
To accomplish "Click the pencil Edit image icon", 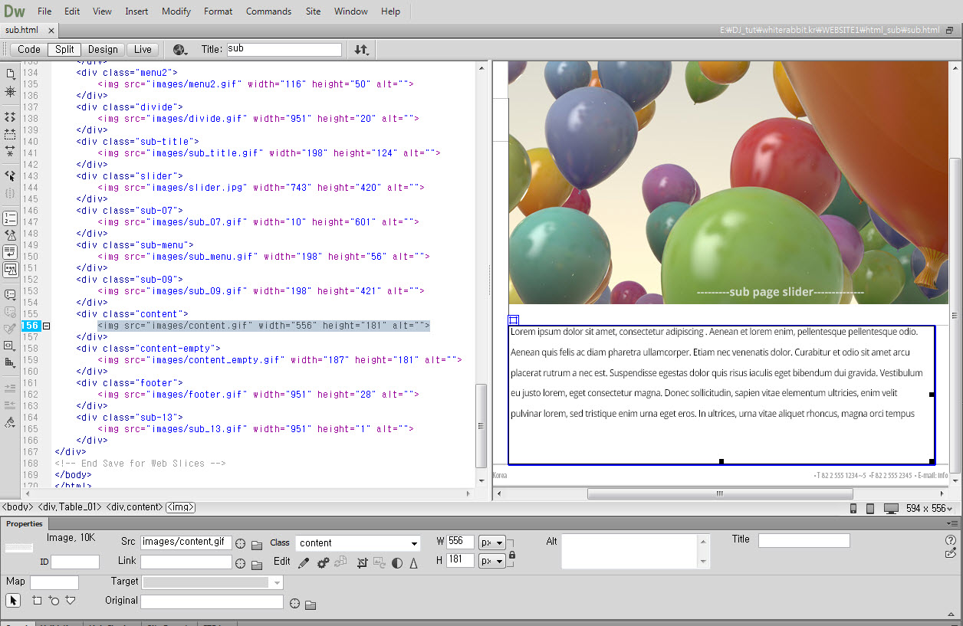I will coord(304,563).
